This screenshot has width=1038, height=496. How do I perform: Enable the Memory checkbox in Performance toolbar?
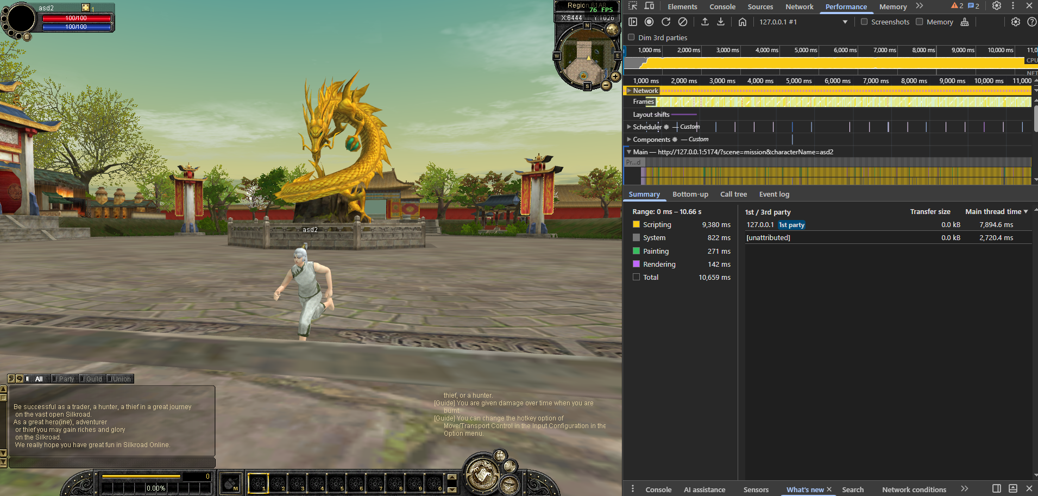pos(920,22)
